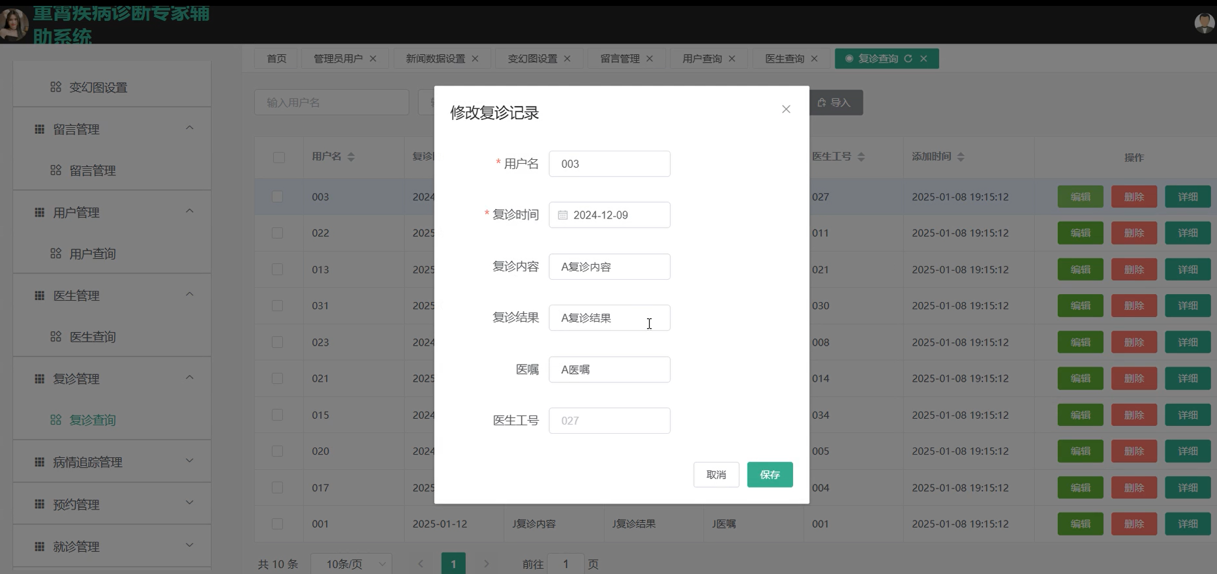
Task: Expand the 就诊管理 sidebar group chevron
Action: tap(190, 545)
